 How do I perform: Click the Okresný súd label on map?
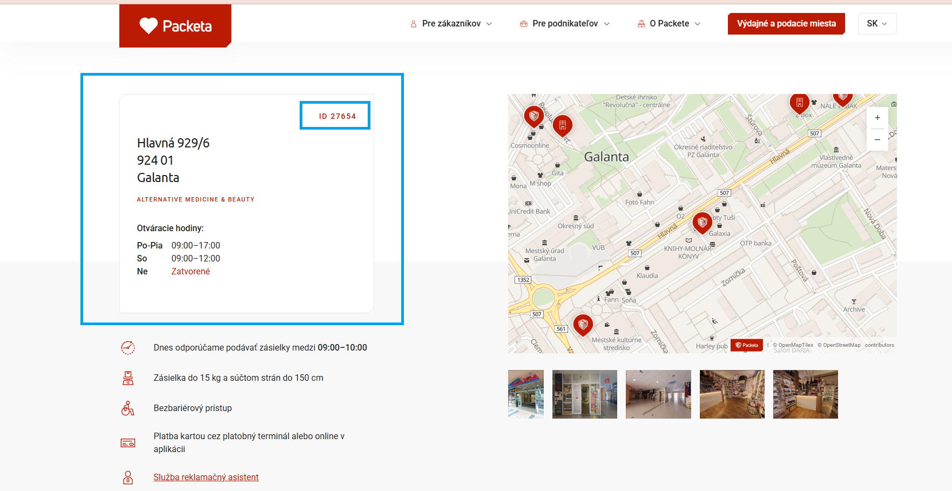click(x=576, y=226)
